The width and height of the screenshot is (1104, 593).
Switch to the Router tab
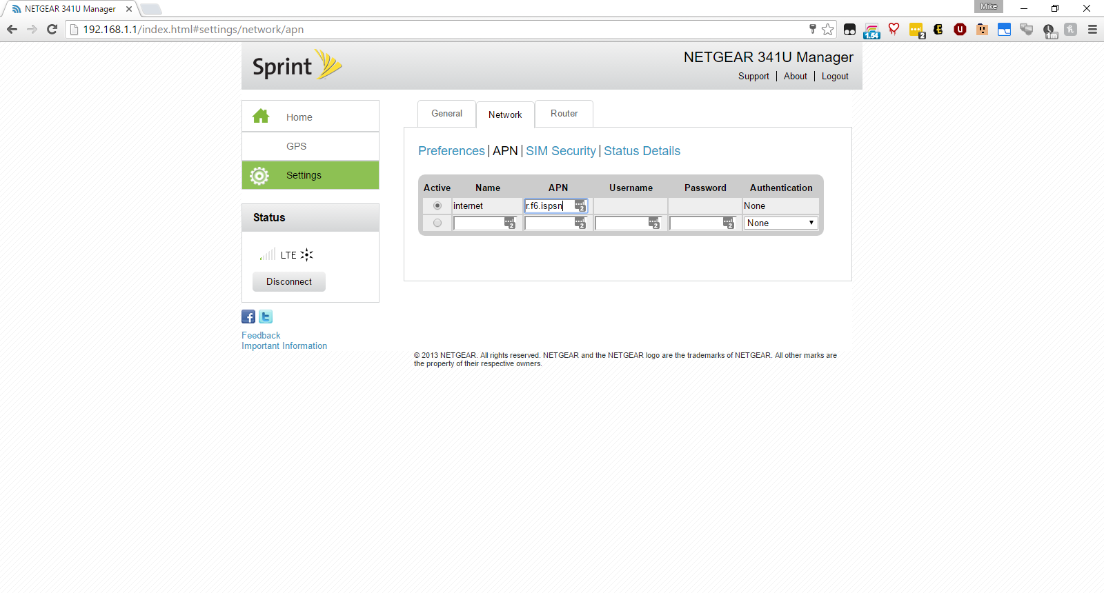(564, 114)
